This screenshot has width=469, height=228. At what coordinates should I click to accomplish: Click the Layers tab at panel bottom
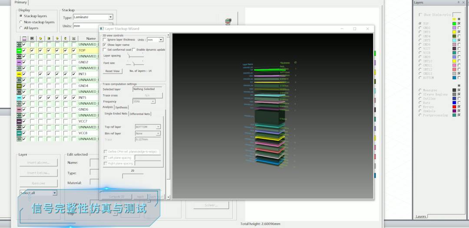point(421,216)
